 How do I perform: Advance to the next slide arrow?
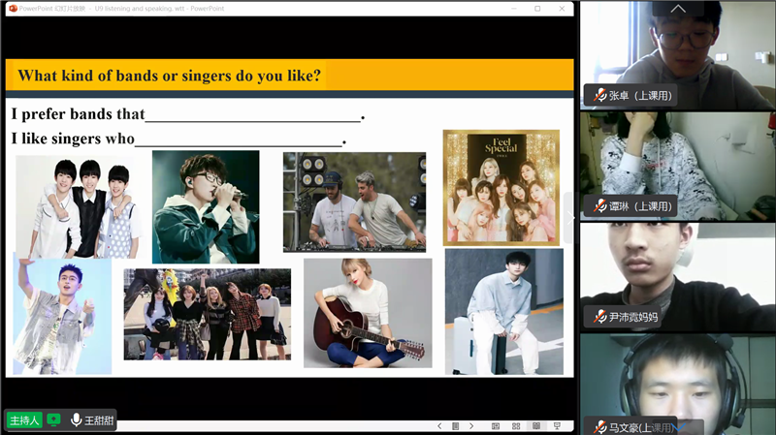(x=471, y=426)
